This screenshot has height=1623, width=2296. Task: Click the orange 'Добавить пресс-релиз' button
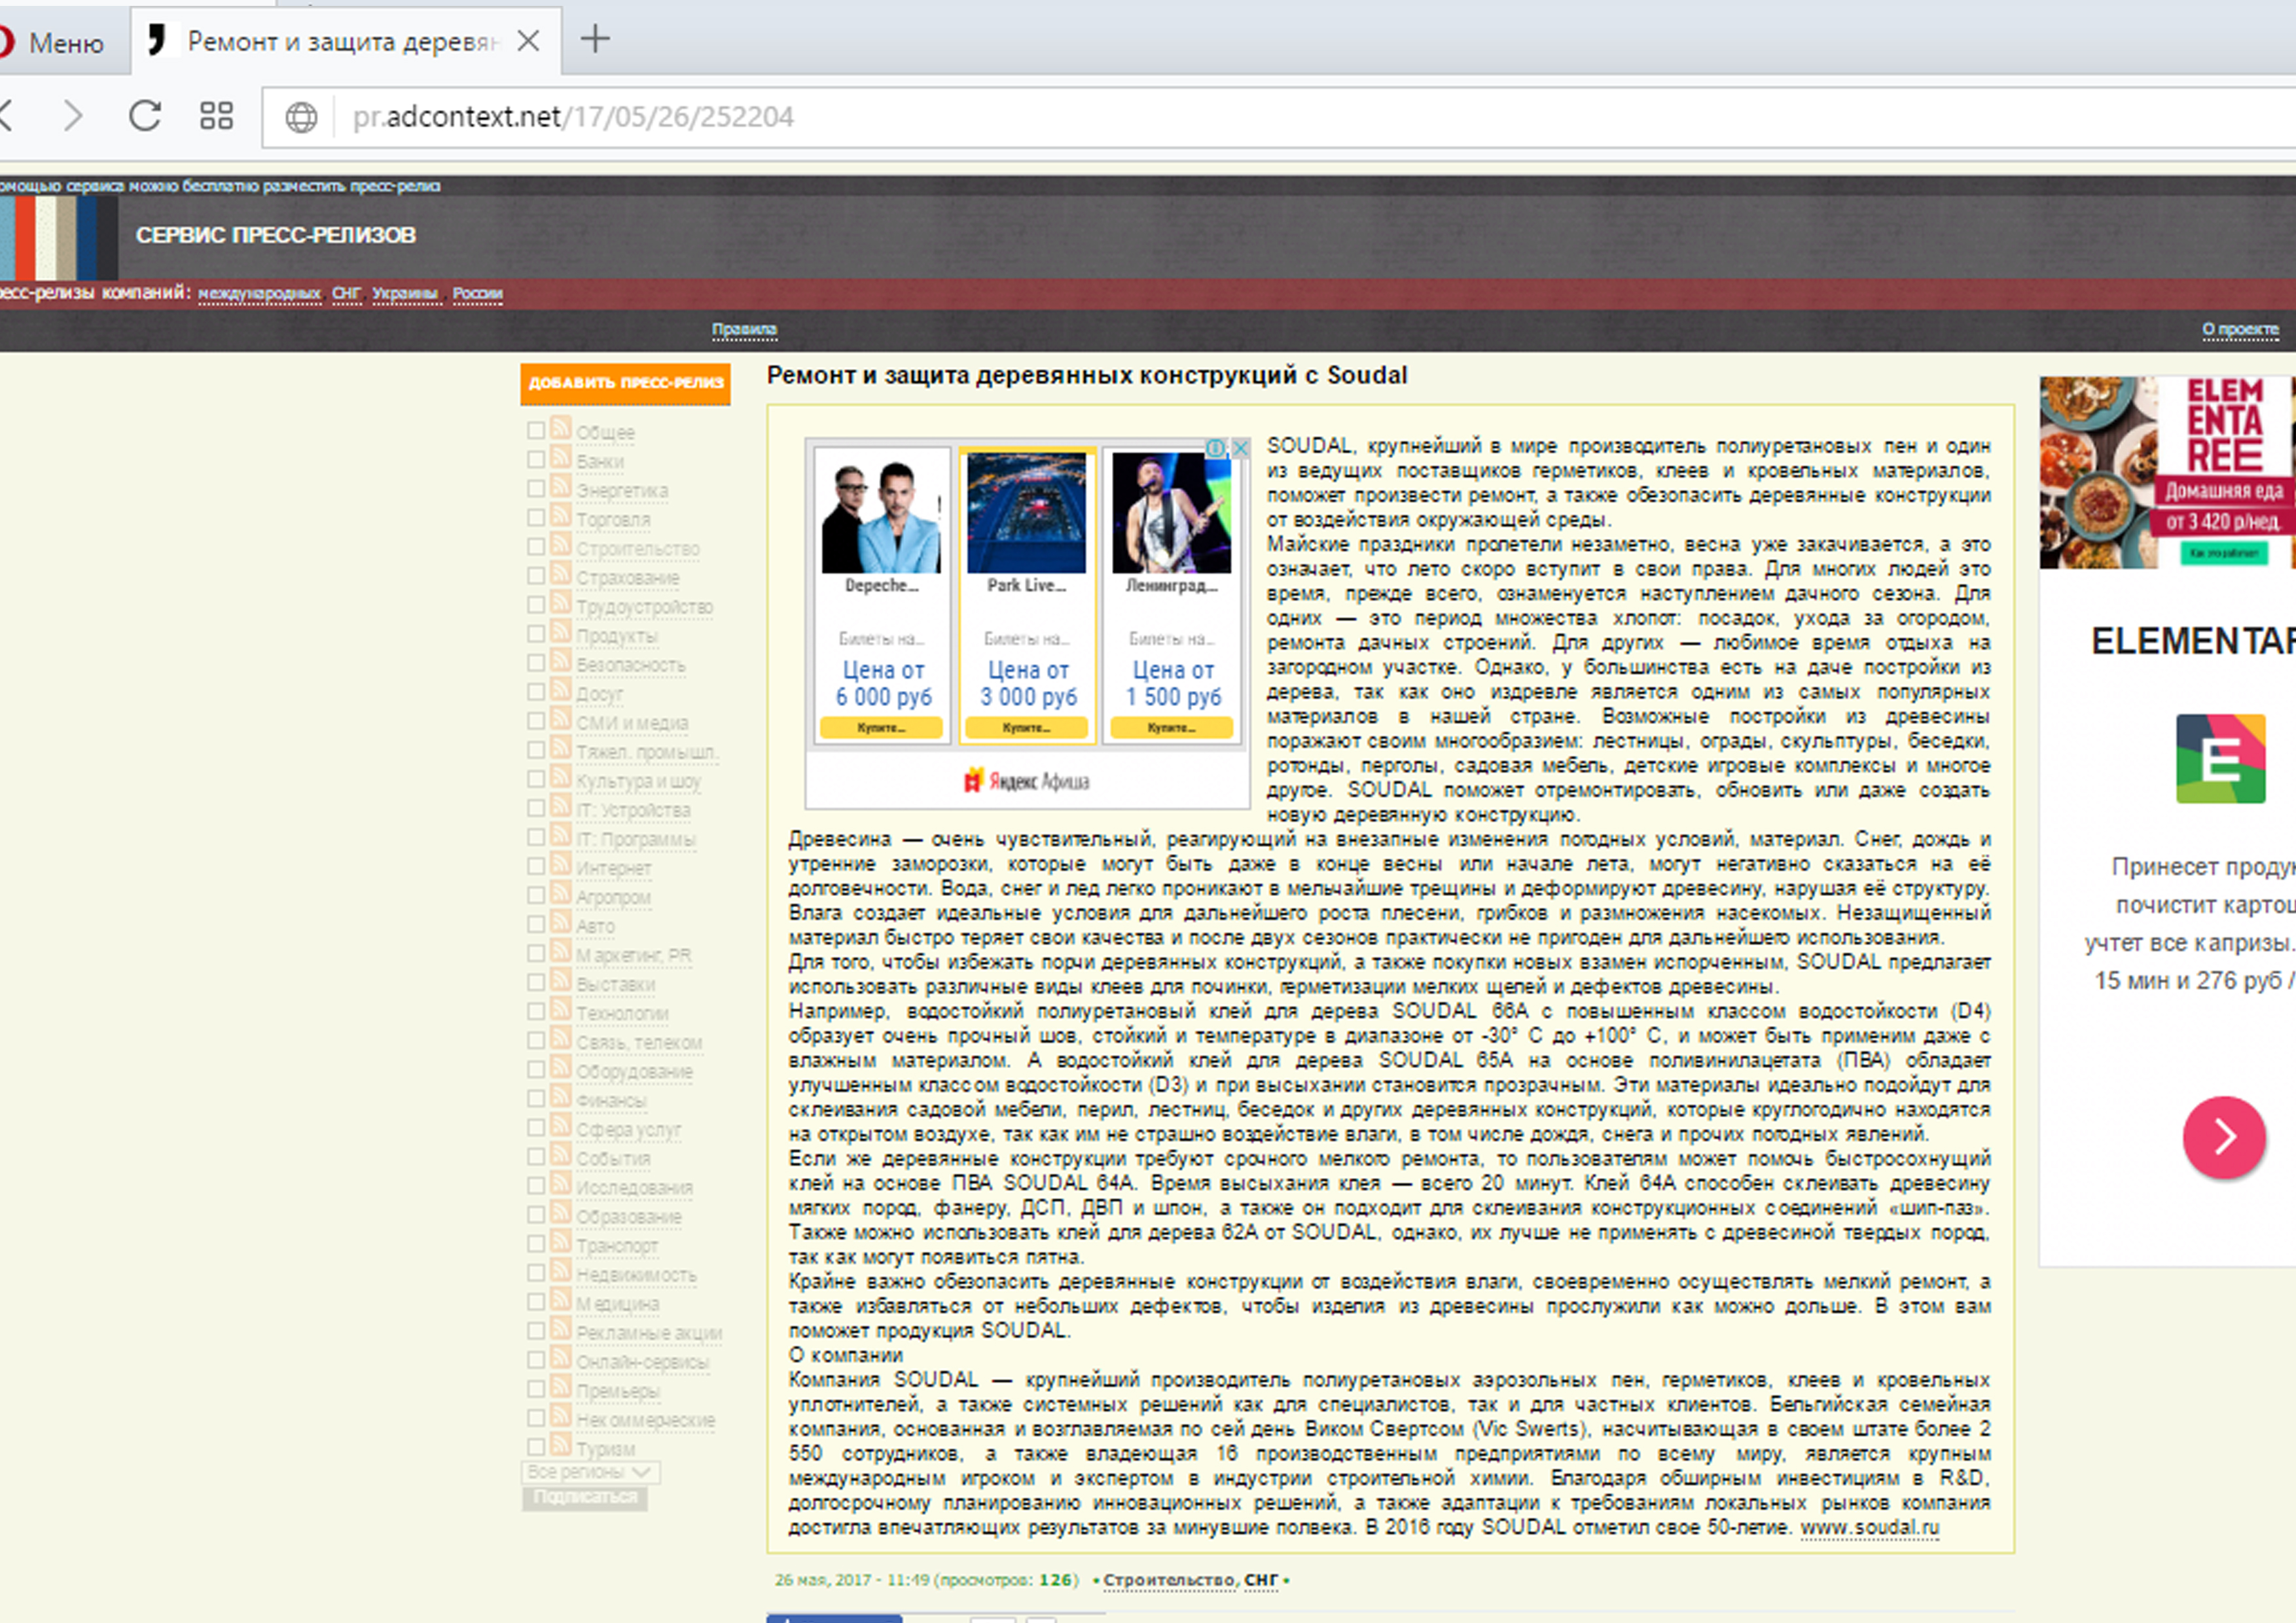click(625, 383)
